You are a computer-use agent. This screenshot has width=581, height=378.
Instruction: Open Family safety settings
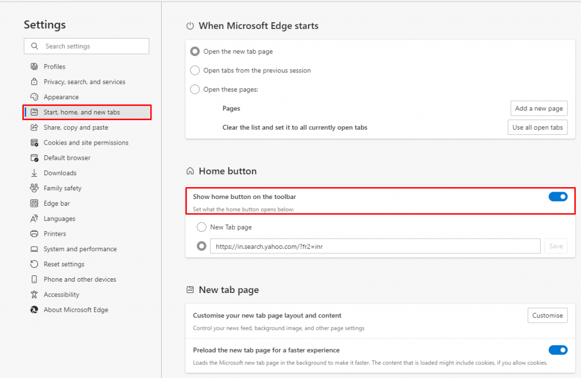pos(62,188)
